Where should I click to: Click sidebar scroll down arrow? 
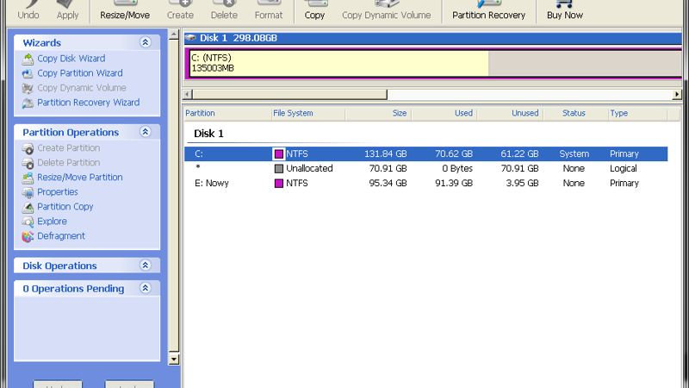[174, 359]
